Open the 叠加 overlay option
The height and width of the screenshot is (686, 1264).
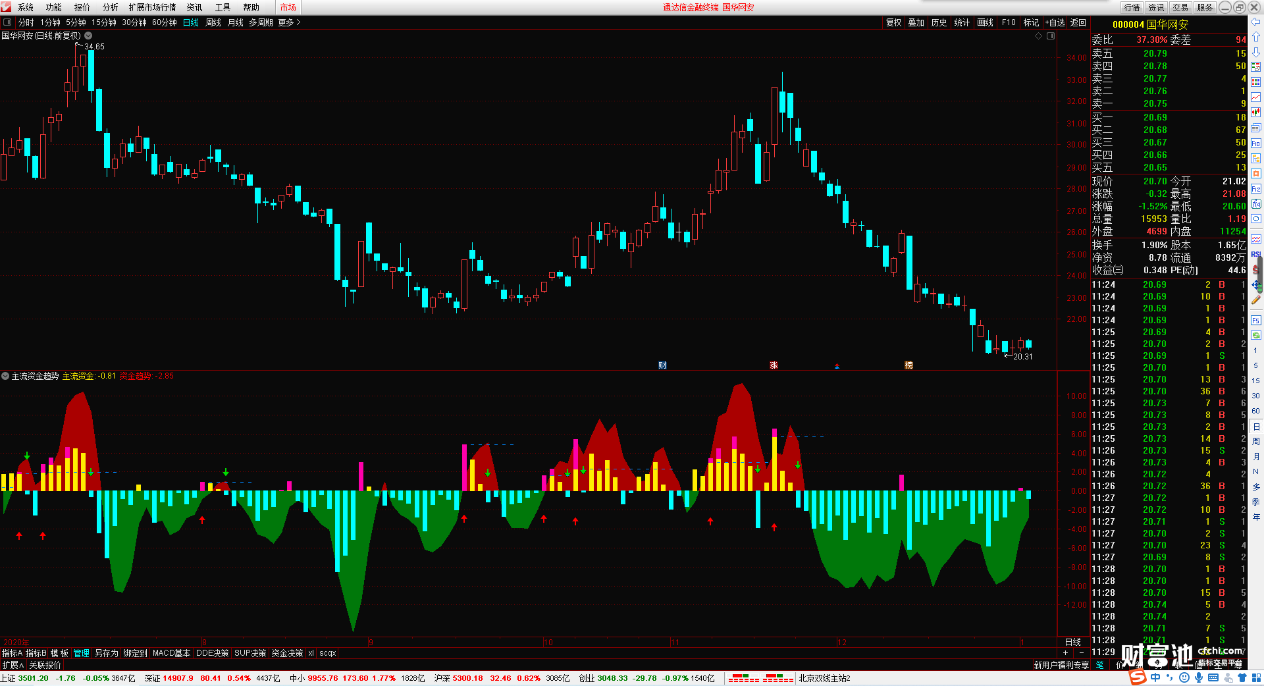coord(916,22)
